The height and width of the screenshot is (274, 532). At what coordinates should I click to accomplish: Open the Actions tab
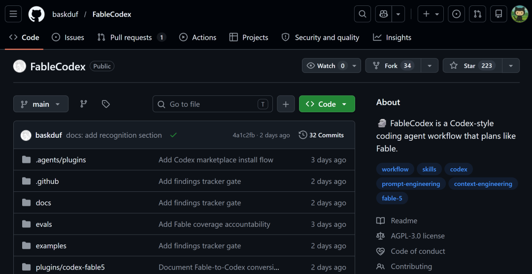pyautogui.click(x=198, y=37)
